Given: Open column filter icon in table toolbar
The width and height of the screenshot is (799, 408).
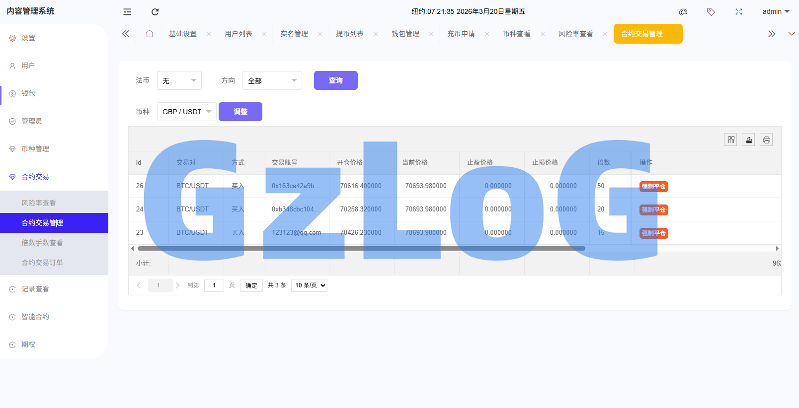Looking at the screenshot, I should pyautogui.click(x=731, y=140).
